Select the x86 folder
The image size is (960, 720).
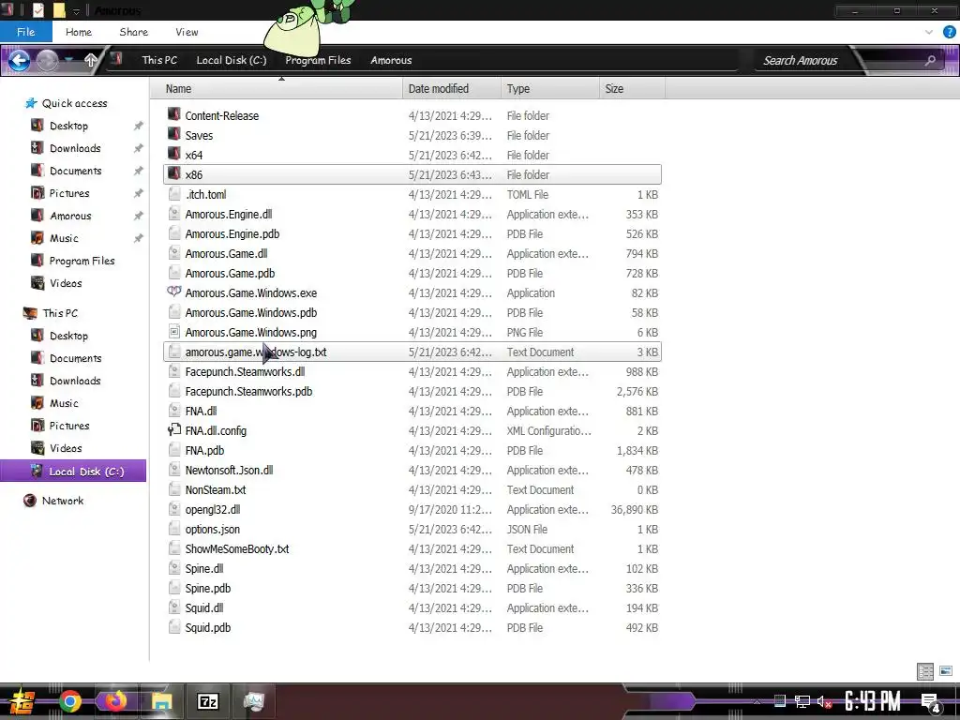[x=412, y=174]
